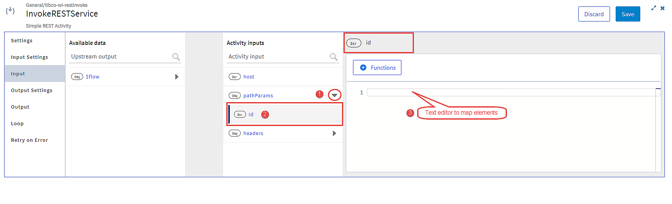Click the Upstream output search magnifier icon
The height and width of the screenshot is (204, 672).
point(176,57)
